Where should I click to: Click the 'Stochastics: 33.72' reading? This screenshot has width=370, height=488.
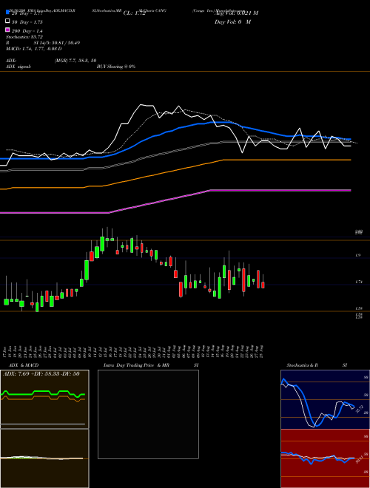(x=24, y=37)
